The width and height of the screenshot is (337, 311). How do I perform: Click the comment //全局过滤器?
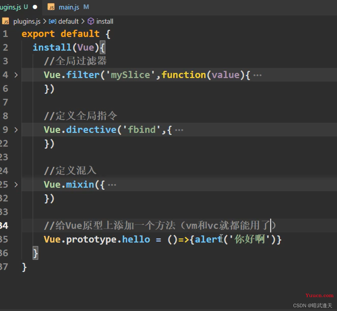tap(75, 61)
